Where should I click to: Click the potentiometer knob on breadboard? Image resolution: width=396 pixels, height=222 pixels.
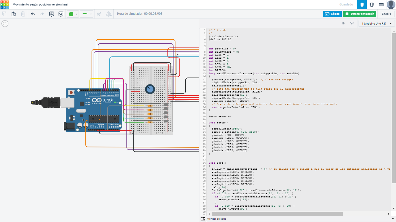pyautogui.click(x=150, y=90)
